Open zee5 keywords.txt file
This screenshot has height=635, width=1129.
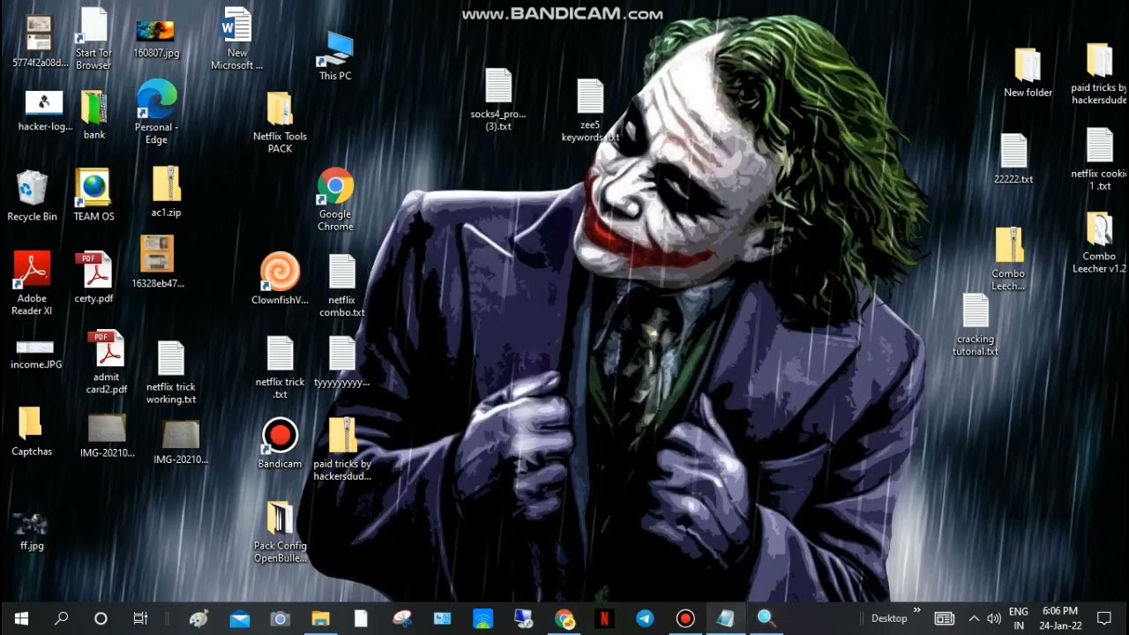(x=590, y=110)
